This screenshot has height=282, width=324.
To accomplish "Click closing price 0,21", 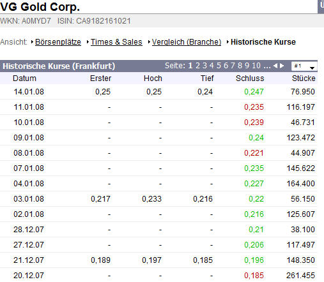I will coord(256,230).
